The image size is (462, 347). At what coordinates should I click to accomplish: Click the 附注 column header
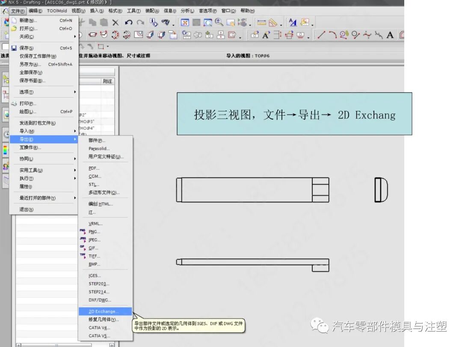pos(107,81)
